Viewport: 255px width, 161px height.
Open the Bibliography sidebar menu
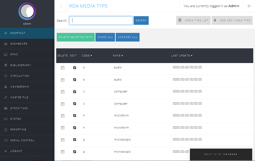pos(21,65)
